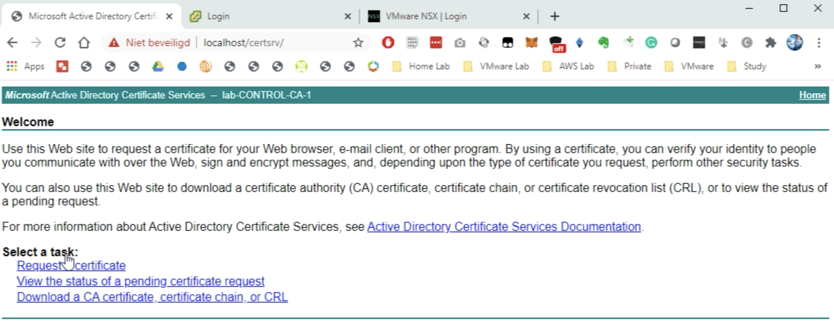Screen dimensions: 834x330
Task: Show hidden bookmarks with the double chevron
Action: tap(817, 66)
